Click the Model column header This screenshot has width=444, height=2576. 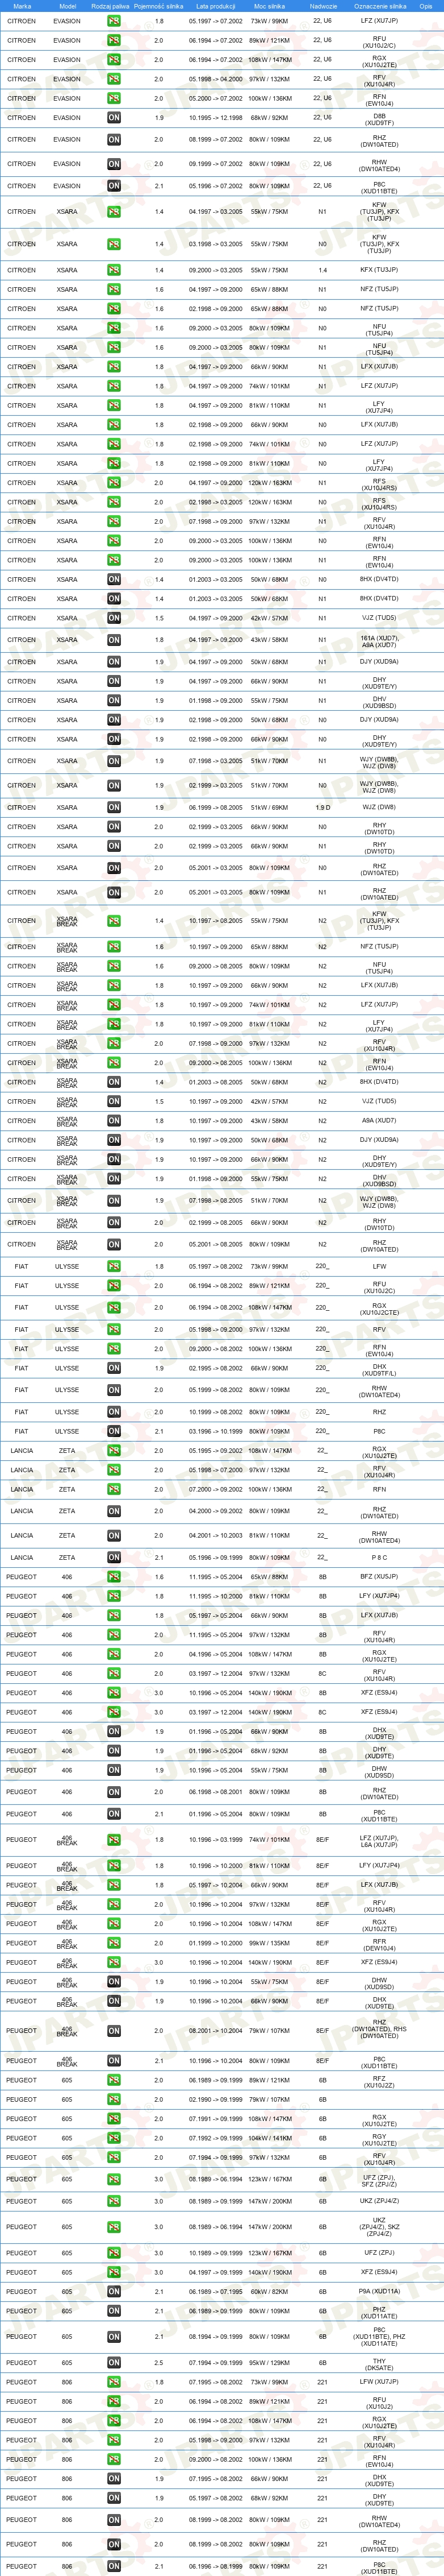point(67,6)
